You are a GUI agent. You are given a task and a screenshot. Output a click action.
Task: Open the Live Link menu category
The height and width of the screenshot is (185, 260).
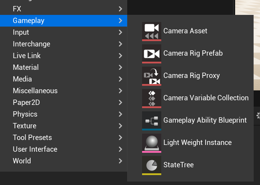coord(27,56)
